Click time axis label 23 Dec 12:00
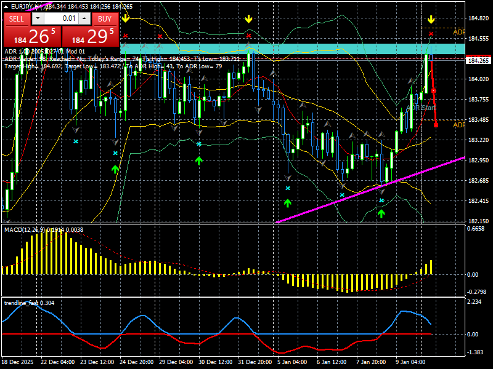 pyautogui.click(x=97, y=362)
